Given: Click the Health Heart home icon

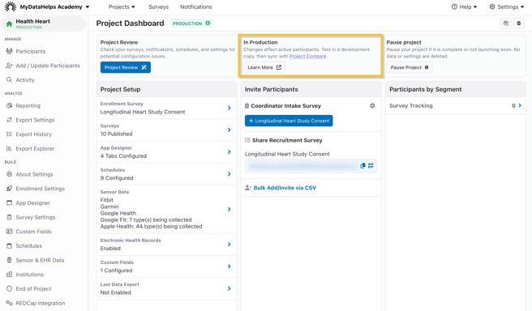Looking at the screenshot, I should coord(9,23).
